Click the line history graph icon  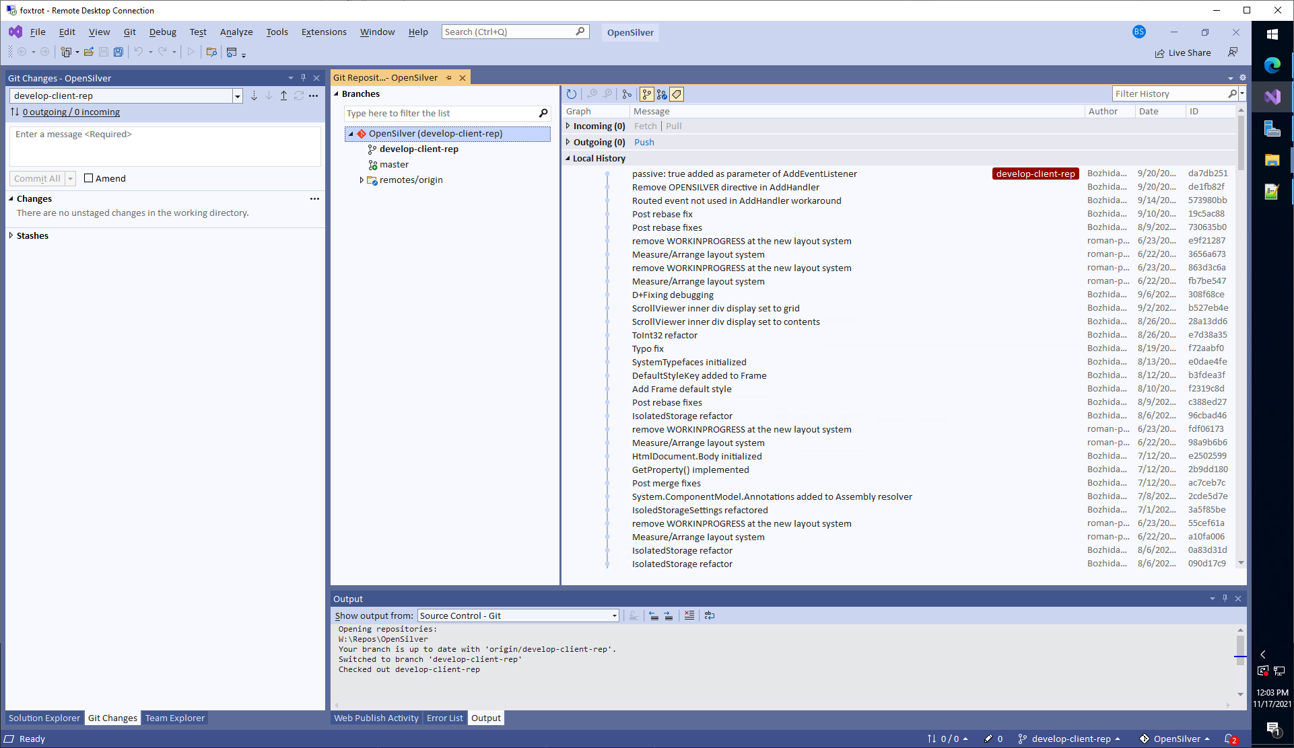pyautogui.click(x=627, y=94)
